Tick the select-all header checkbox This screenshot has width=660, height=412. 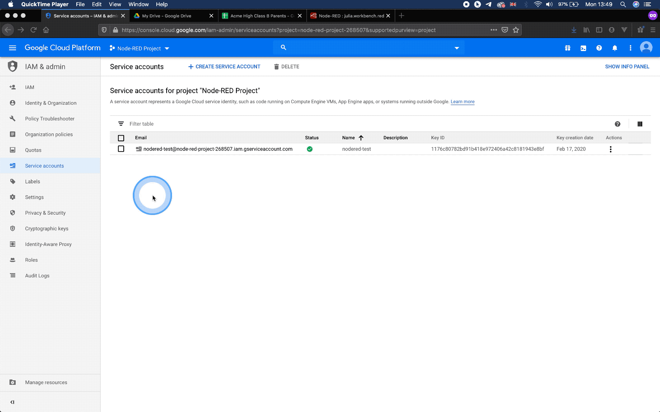tap(121, 138)
